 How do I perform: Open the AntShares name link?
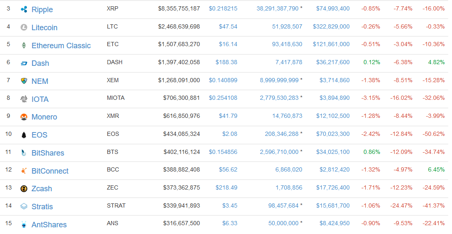(x=49, y=224)
